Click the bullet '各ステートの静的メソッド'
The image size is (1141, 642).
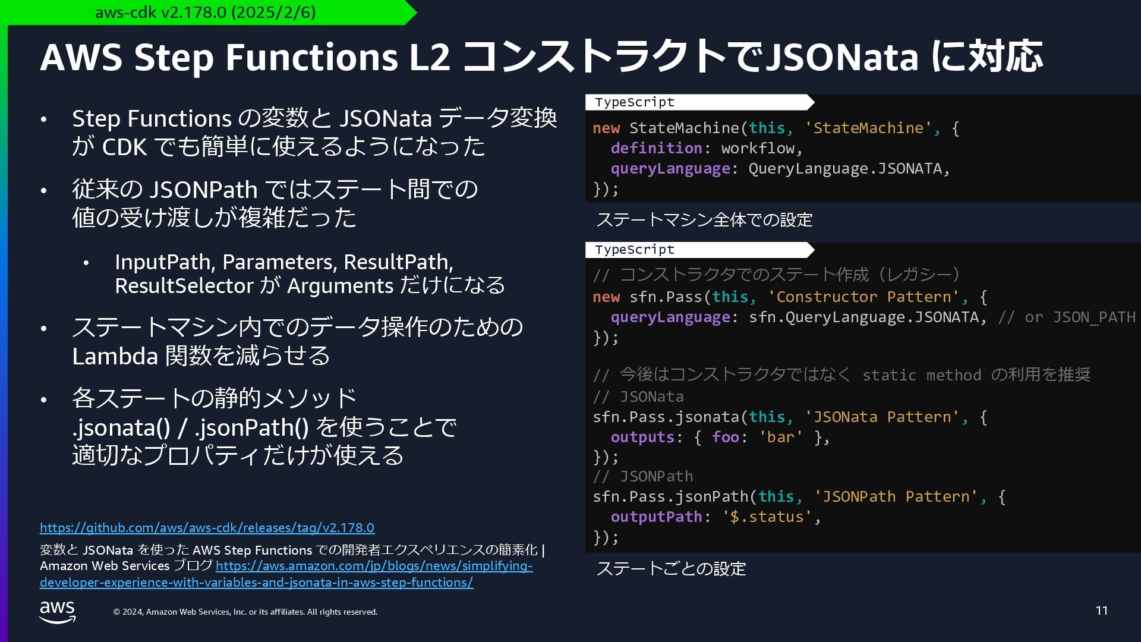point(214,398)
